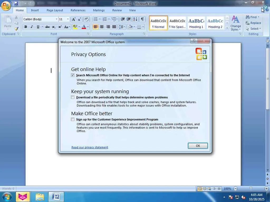Toggle Underline formatting
Viewport: 270px width, 202px height.
click(x=38, y=27)
